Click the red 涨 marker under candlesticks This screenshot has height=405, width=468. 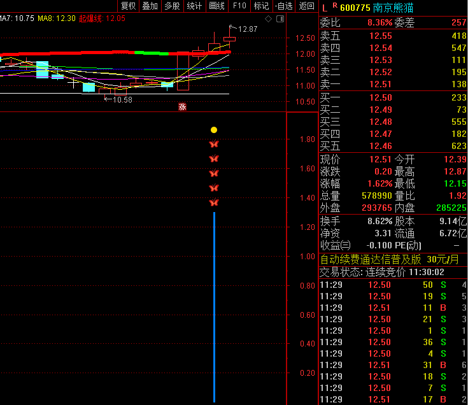(x=182, y=107)
